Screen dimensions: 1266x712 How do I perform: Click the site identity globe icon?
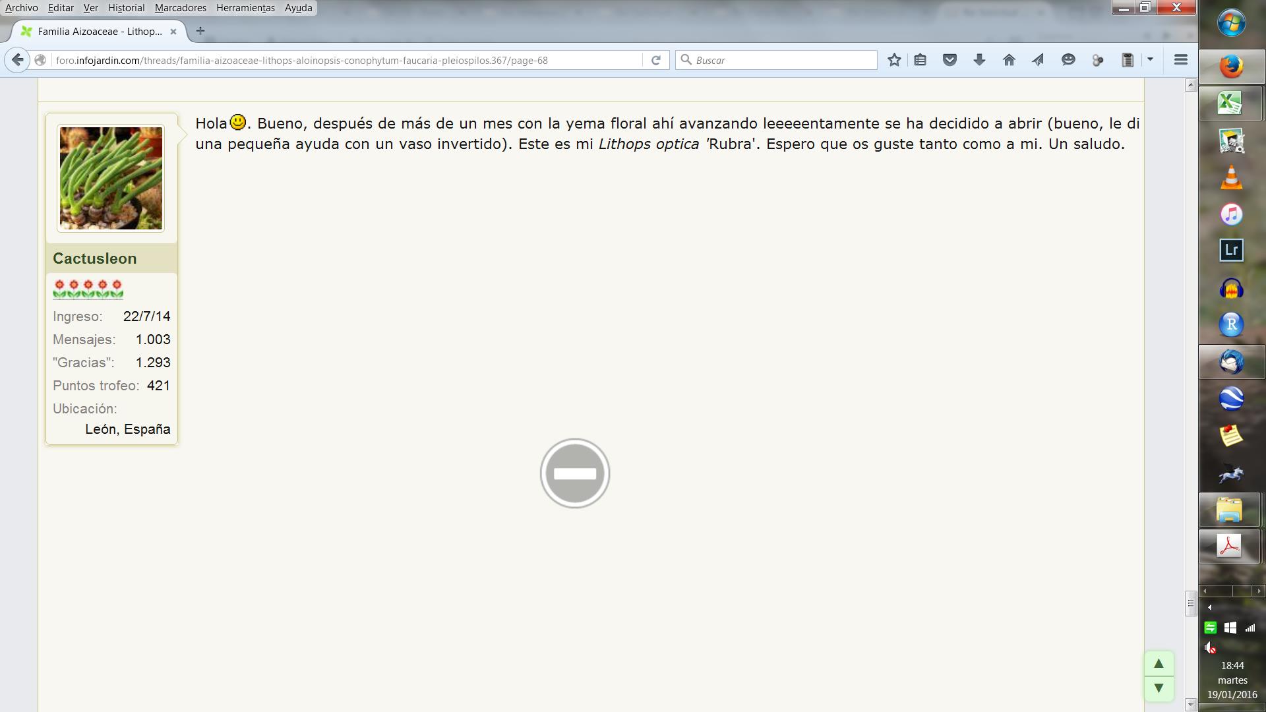(x=40, y=60)
